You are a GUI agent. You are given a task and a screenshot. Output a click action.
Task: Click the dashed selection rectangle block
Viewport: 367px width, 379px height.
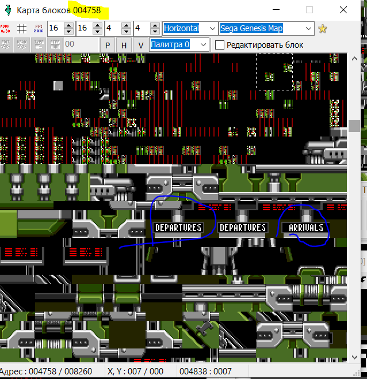274,72
